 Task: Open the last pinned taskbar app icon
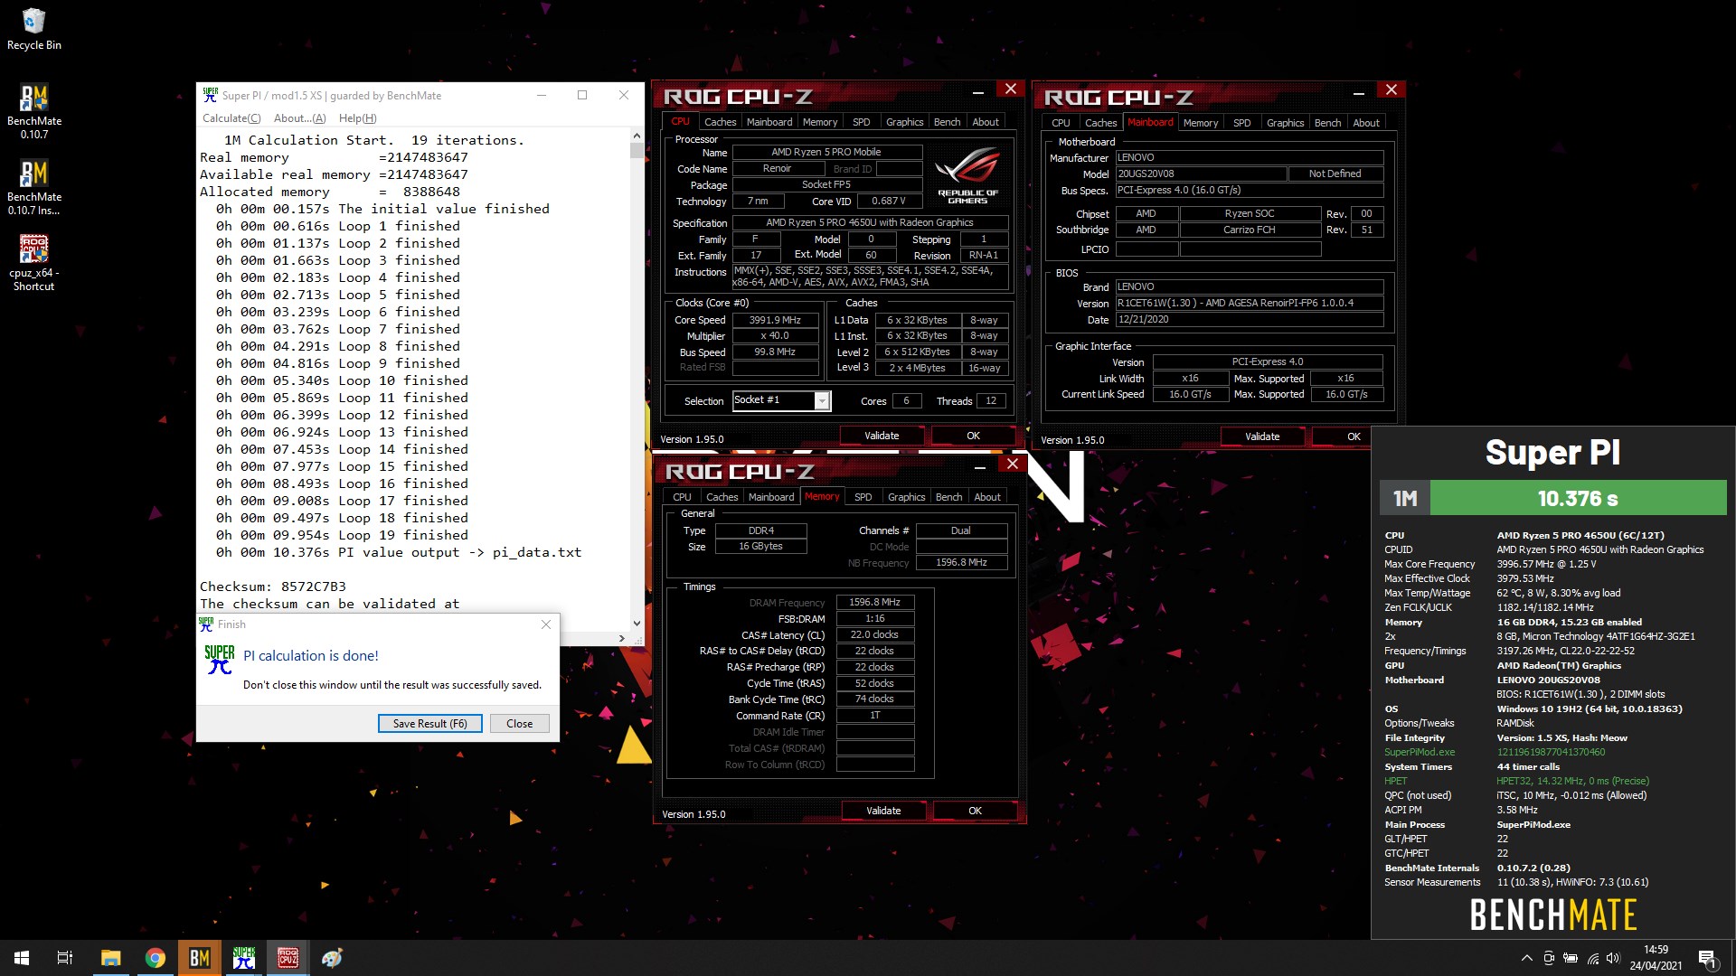click(x=332, y=958)
